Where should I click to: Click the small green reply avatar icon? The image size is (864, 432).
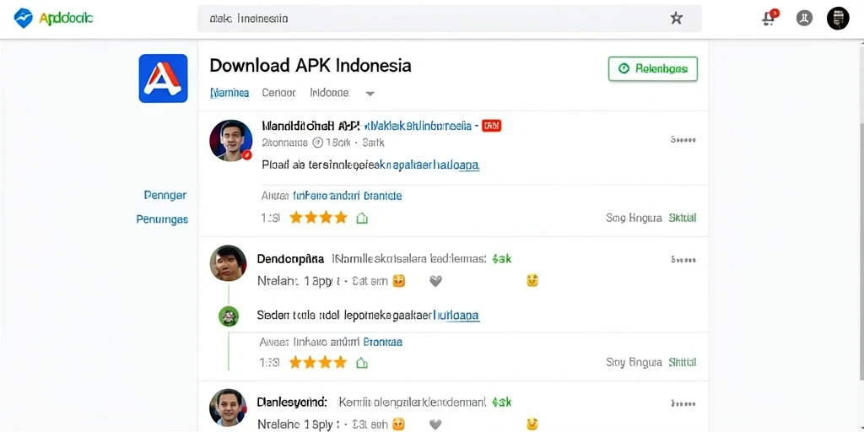pyautogui.click(x=228, y=316)
